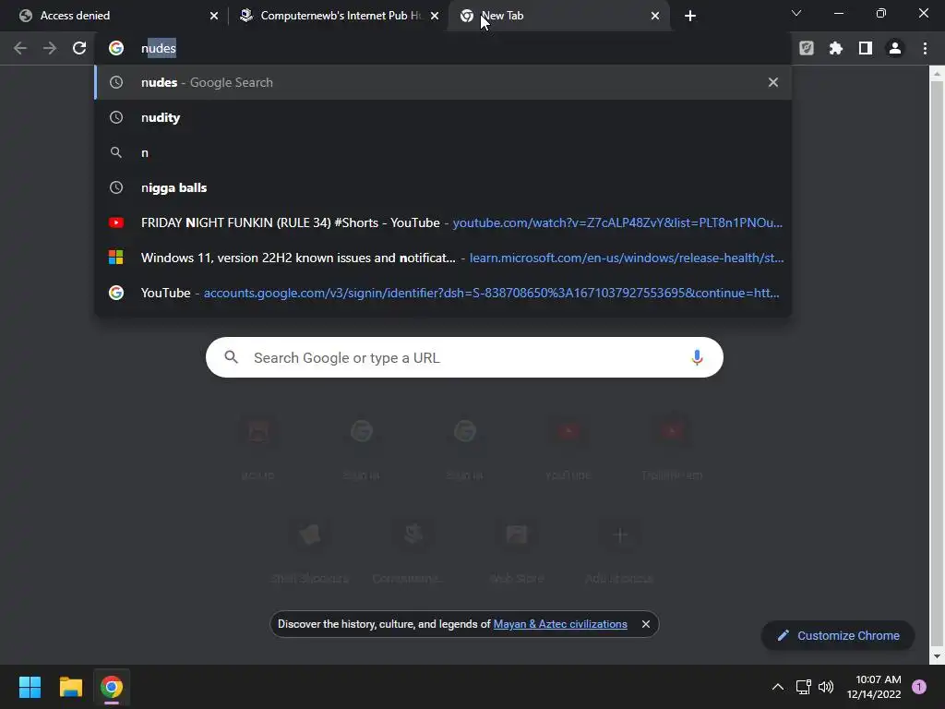Open the Mayan & Aztec civilizations link

tap(560, 624)
